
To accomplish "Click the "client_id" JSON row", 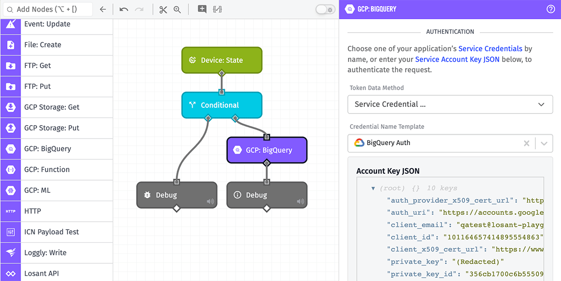I will tap(465, 237).
